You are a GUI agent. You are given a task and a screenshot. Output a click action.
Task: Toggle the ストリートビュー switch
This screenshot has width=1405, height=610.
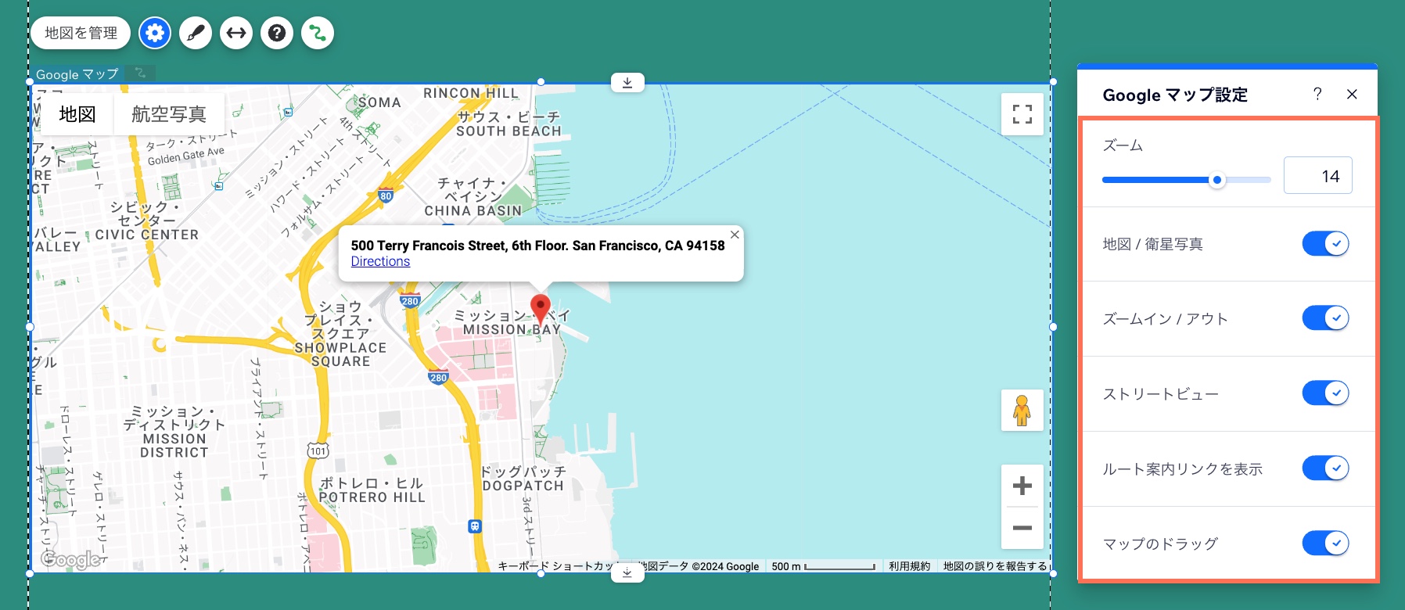1325,393
